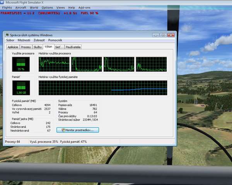Click the 'Popisovače' value 18491
Screen dimensions: 232x185
tap(93, 105)
